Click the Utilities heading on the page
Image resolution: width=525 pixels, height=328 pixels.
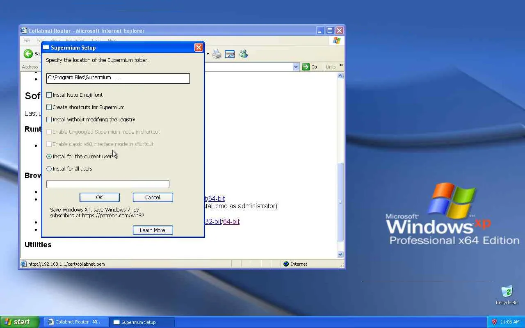point(38,245)
